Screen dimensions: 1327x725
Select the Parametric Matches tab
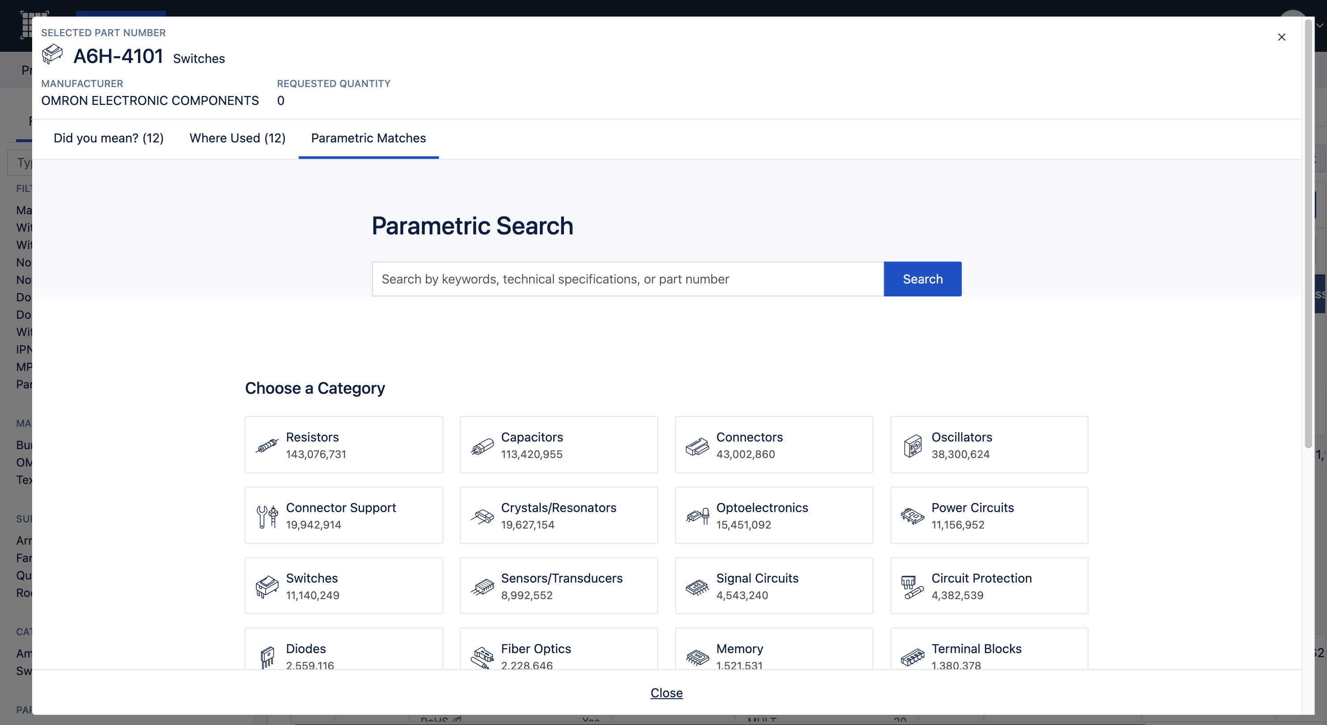coord(368,138)
